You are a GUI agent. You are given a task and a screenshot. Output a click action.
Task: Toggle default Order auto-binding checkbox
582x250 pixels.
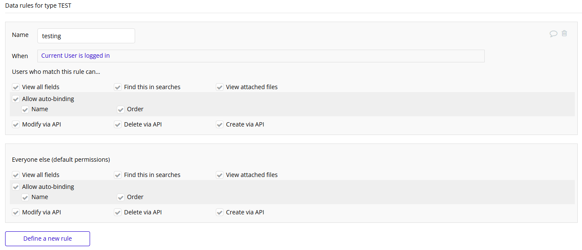click(121, 197)
